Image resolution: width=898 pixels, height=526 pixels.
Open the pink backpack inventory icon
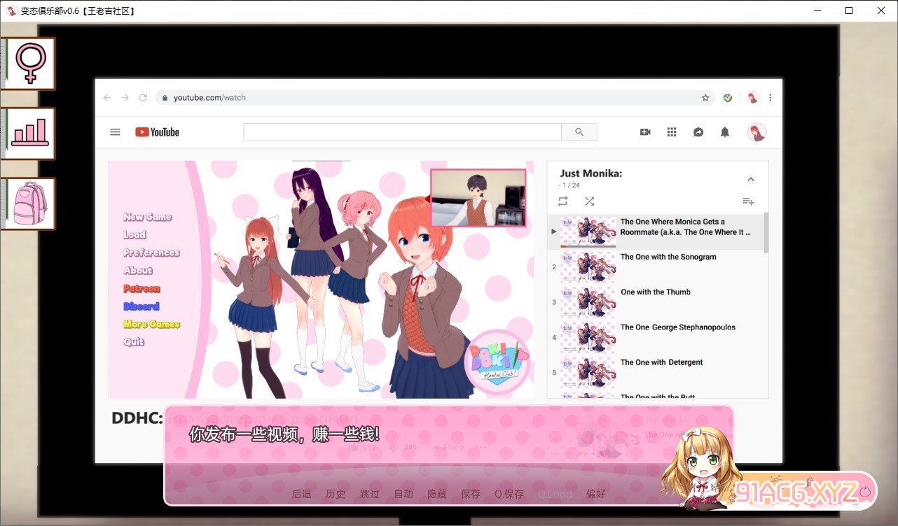click(x=29, y=204)
